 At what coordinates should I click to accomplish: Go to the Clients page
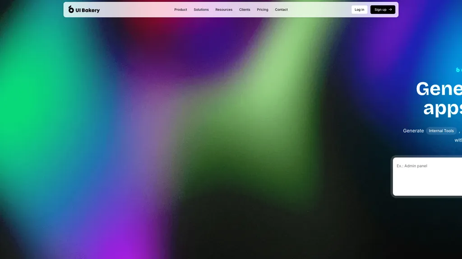(x=245, y=10)
